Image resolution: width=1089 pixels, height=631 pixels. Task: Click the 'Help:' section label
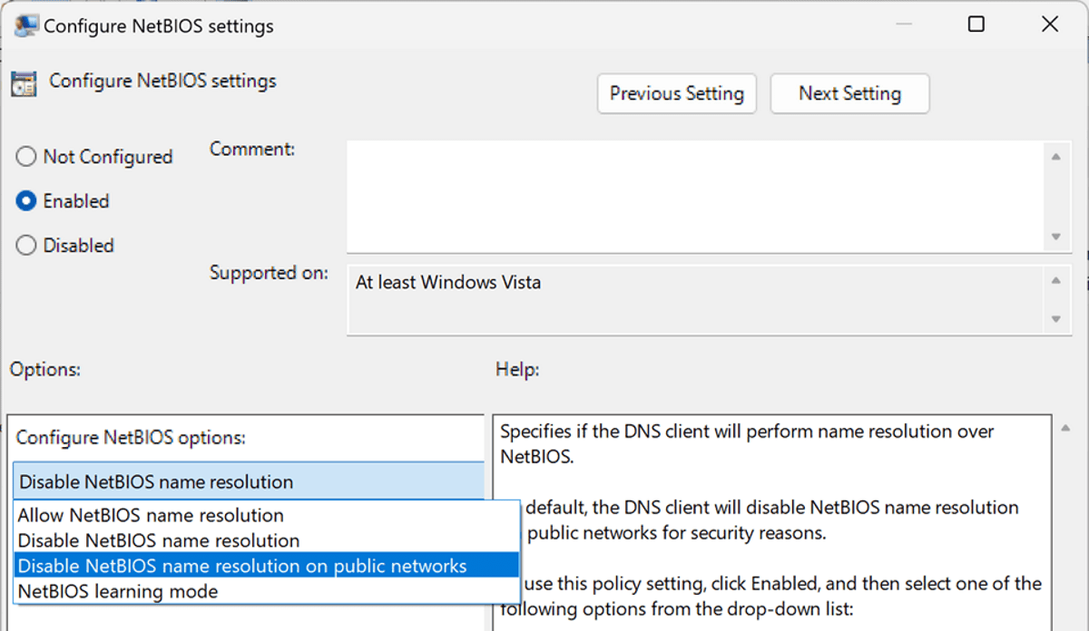[517, 370]
